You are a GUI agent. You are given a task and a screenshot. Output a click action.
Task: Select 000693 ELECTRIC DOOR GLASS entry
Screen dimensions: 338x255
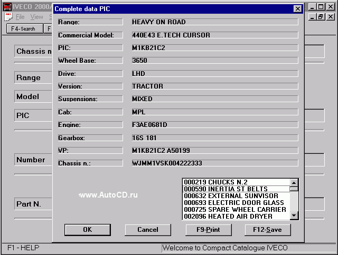tap(237, 203)
